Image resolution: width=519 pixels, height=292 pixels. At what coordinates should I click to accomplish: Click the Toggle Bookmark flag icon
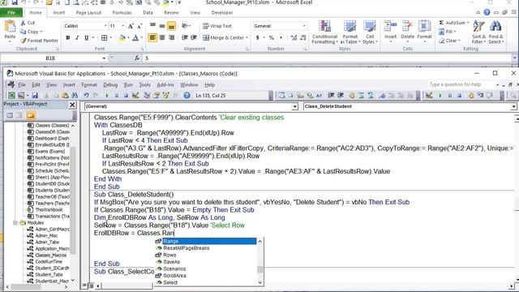[382, 96]
